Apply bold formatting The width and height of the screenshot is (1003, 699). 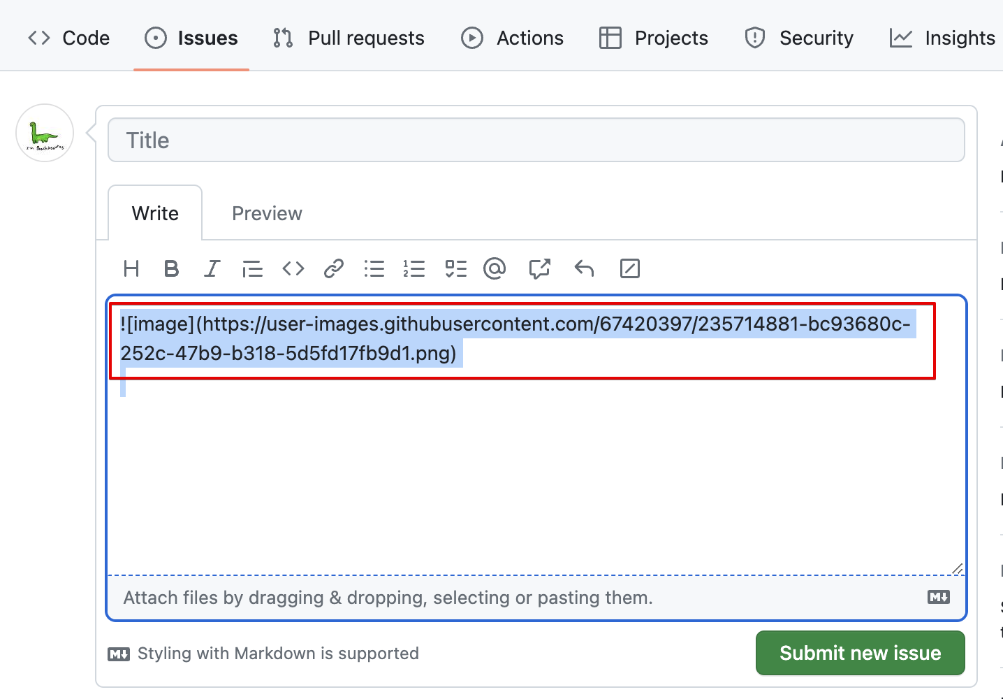coord(171,268)
